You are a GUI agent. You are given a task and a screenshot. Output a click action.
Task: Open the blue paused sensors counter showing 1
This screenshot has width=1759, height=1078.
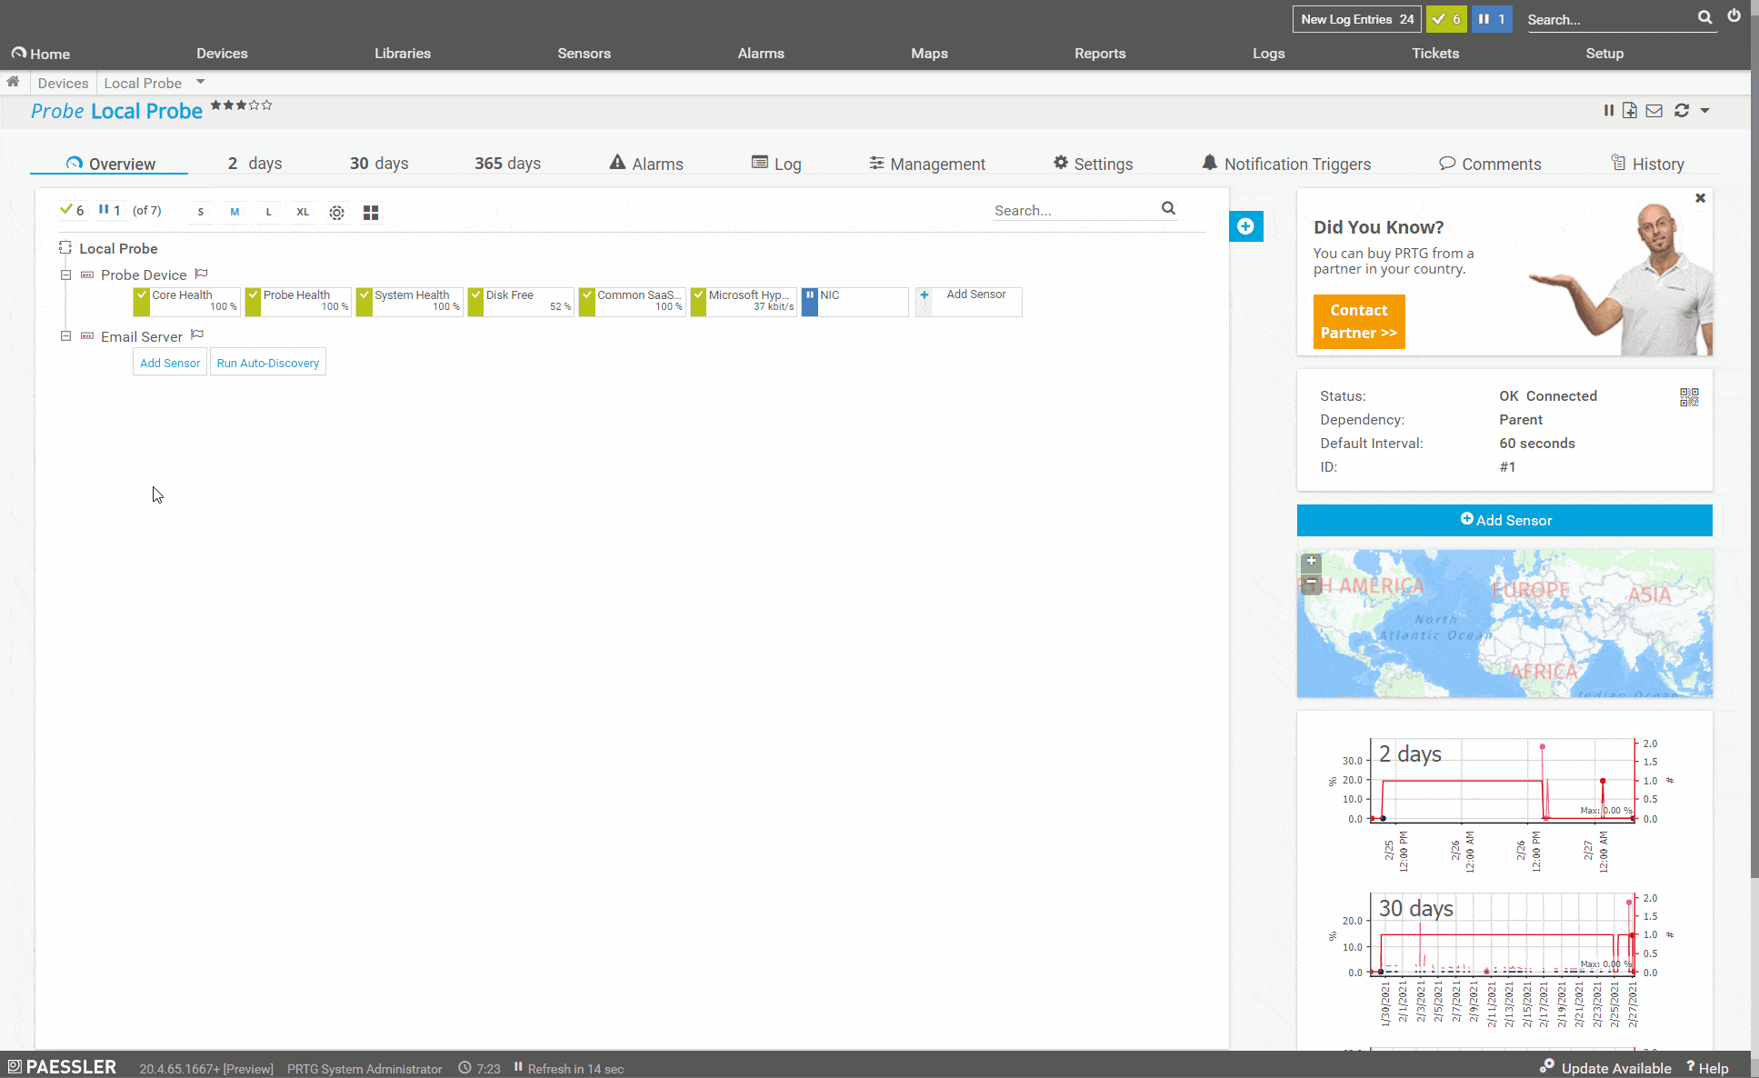click(1492, 19)
